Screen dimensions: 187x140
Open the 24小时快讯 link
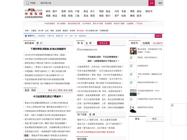click(86, 23)
